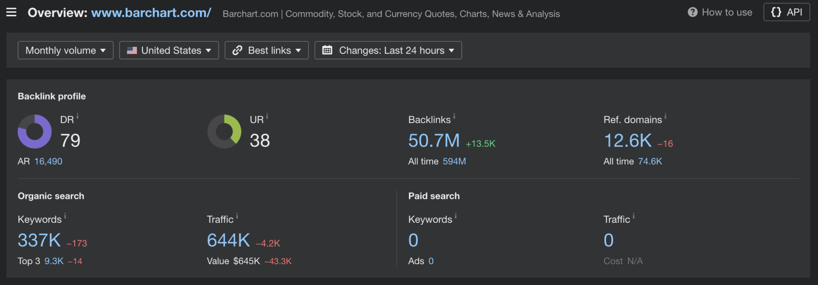
Task: Click the API button
Action: (786, 12)
